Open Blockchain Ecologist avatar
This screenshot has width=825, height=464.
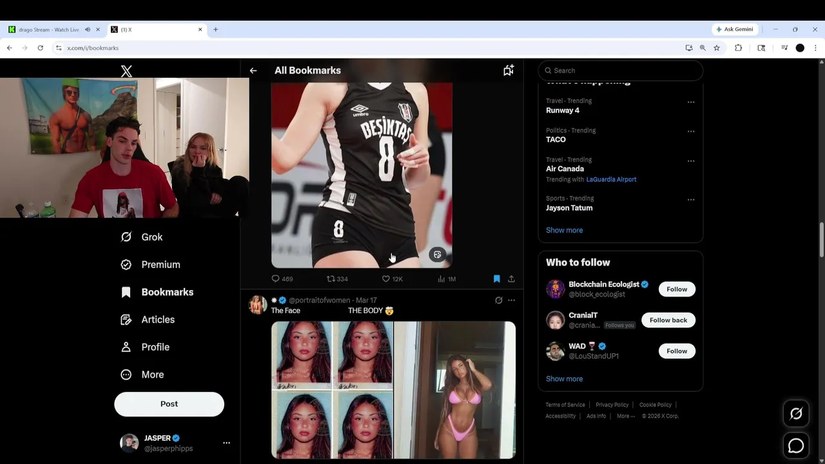[555, 289]
